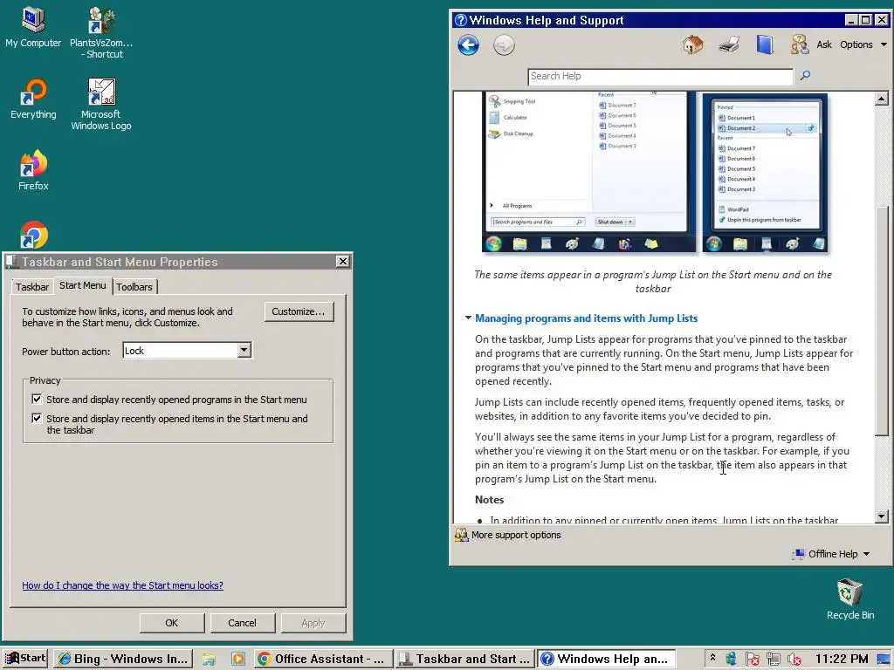Select the Chrome desktop shortcut icon

34,235
